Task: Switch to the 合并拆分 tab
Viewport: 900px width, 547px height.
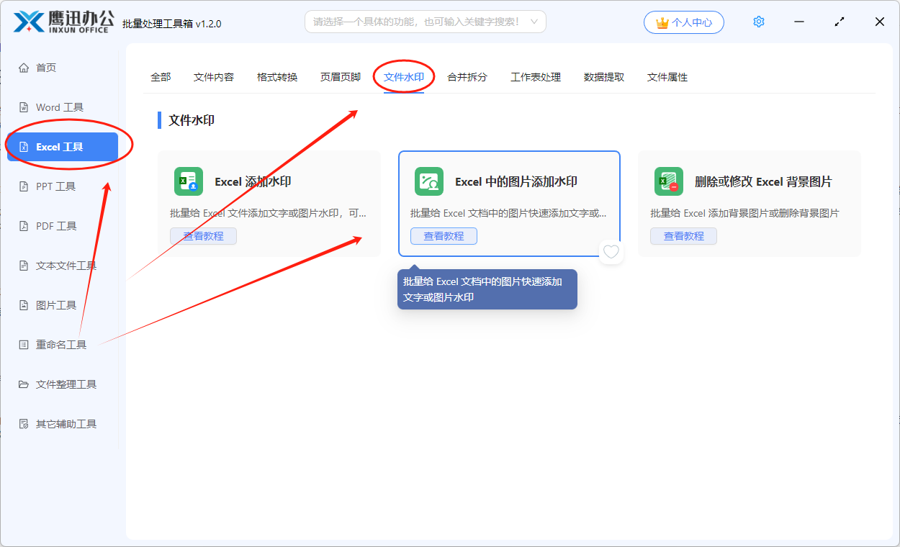Action: 467,77
